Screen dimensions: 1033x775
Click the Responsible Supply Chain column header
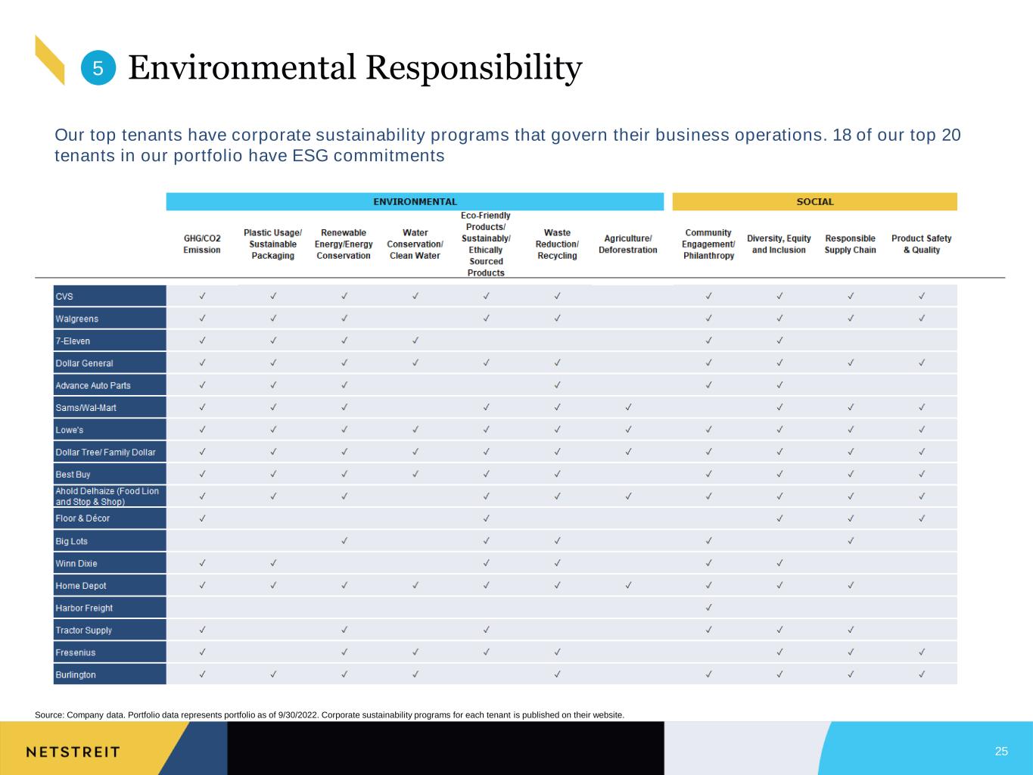coord(850,244)
